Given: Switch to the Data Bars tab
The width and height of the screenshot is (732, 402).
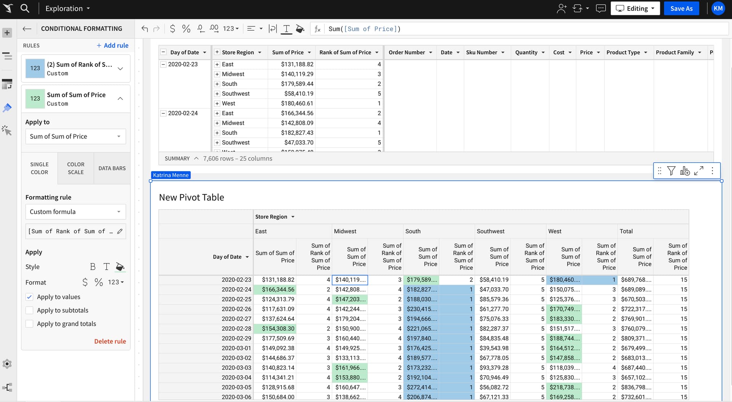Looking at the screenshot, I should tap(112, 168).
